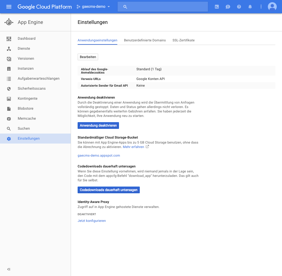This screenshot has width=282, height=276.
Task: Click the App Engine header text
Action: pos(31,22)
